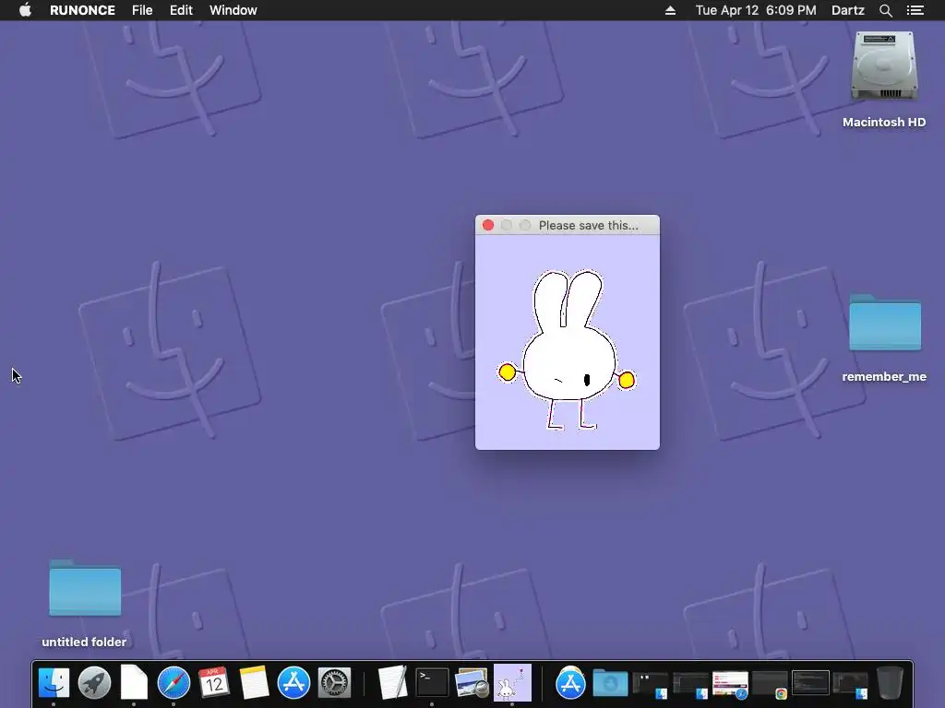Select the Macintosh HD drive icon
The width and height of the screenshot is (945, 708).
[884, 65]
